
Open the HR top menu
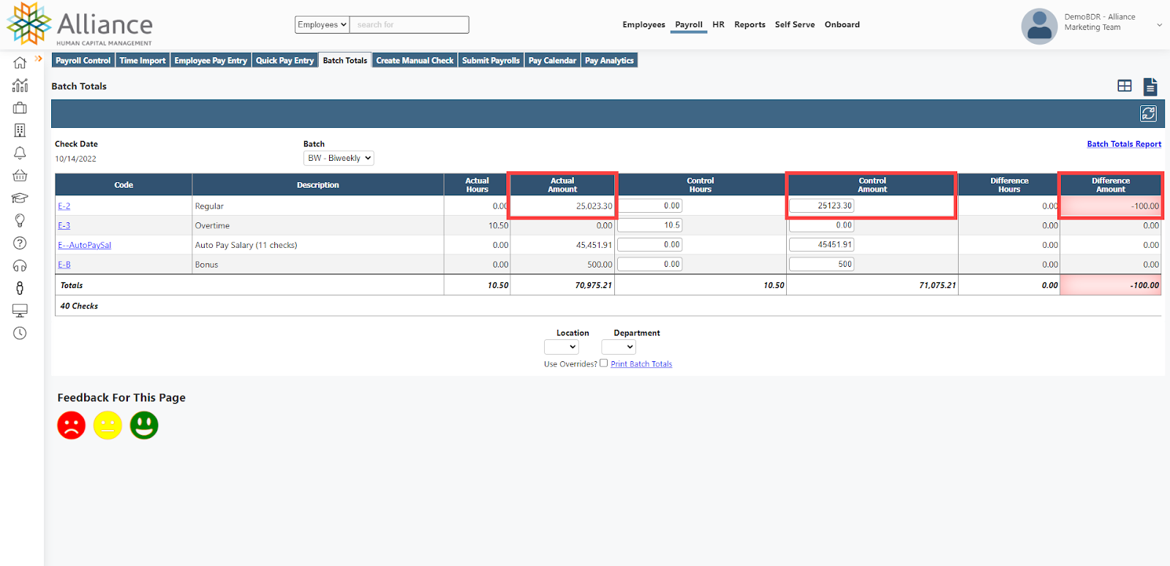click(718, 25)
